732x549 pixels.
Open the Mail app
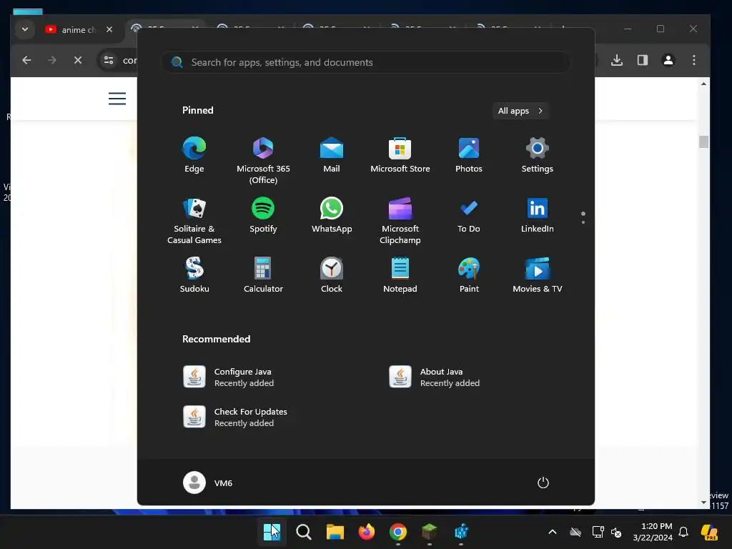[332, 154]
